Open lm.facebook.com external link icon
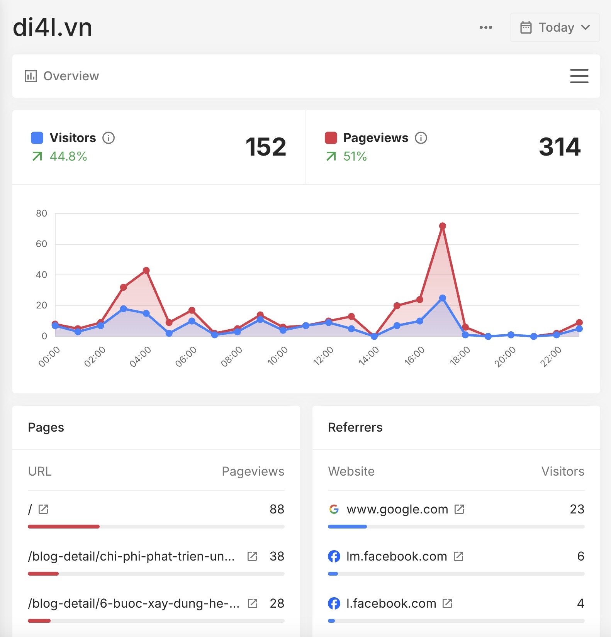Image resolution: width=611 pixels, height=637 pixels. (x=458, y=556)
